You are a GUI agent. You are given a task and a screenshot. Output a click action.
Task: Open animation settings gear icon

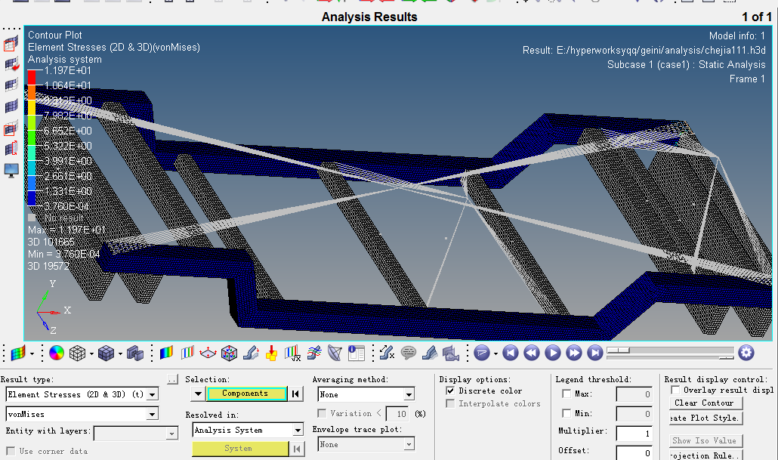coord(746,353)
